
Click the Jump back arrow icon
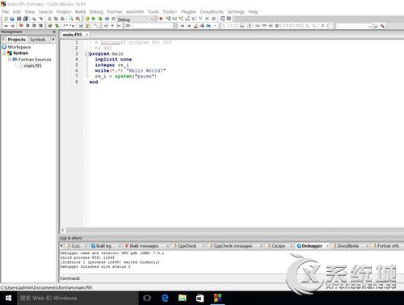tap(6, 26)
